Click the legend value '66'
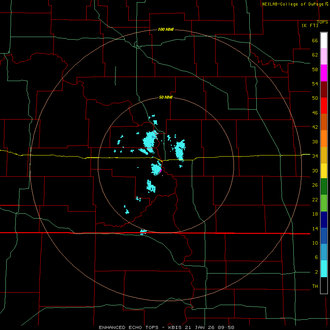 point(315,40)
